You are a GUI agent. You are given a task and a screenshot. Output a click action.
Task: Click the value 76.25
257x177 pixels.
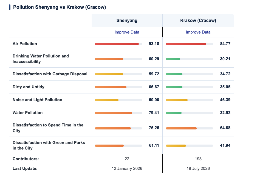tap(154, 128)
